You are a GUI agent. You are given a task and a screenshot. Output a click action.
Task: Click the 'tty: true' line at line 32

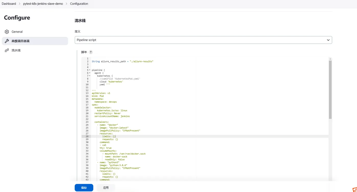pos(106,148)
